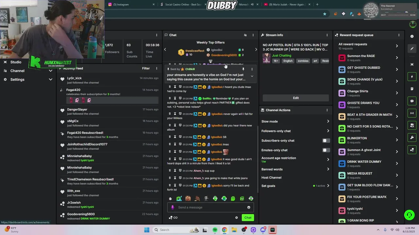Expand Account age restriction setting
Image resolution: width=419 pixels, height=235 pixels.
click(328, 160)
